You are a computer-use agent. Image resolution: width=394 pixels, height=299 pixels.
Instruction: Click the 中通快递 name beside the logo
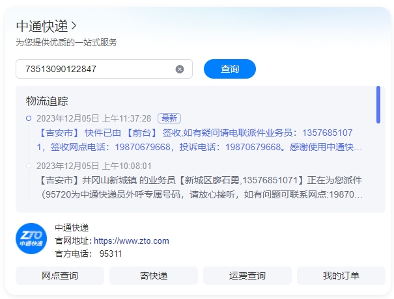72,227
